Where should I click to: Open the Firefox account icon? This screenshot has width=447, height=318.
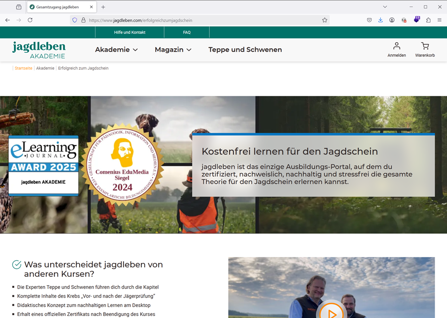pos(392,20)
